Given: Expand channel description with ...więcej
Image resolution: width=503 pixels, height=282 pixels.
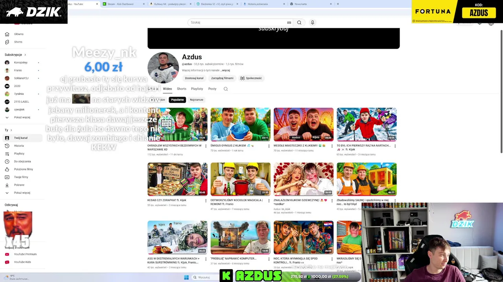Looking at the screenshot, I should click(x=225, y=70).
